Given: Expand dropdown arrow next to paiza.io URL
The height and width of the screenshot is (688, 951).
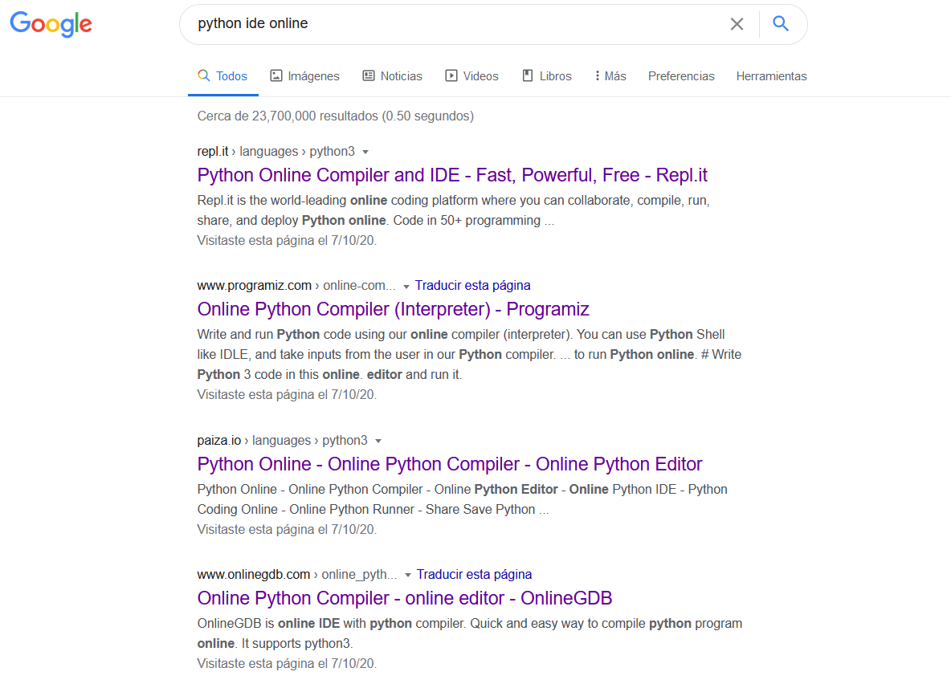Looking at the screenshot, I should [x=378, y=441].
